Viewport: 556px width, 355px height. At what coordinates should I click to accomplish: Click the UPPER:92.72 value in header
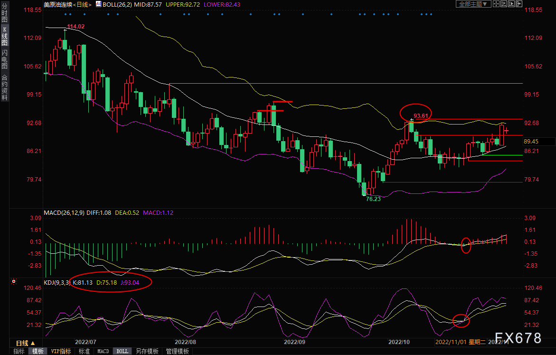coord(183,5)
